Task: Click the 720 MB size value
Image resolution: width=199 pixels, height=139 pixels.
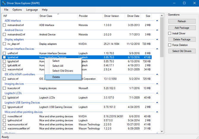Action: click(x=146, y=44)
